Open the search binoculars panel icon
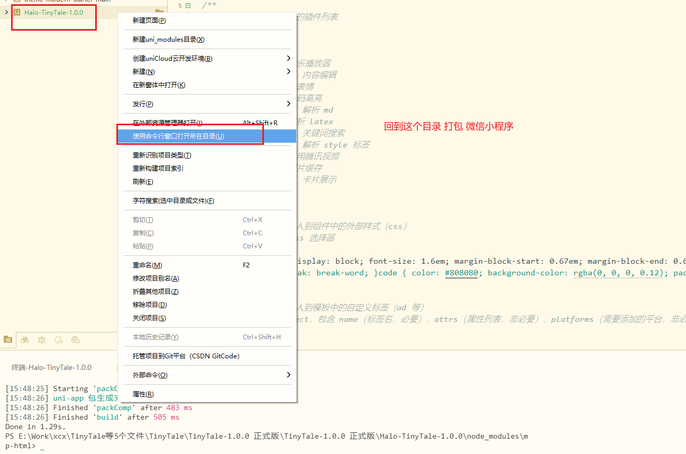The width and height of the screenshot is (686, 454). [25, 340]
